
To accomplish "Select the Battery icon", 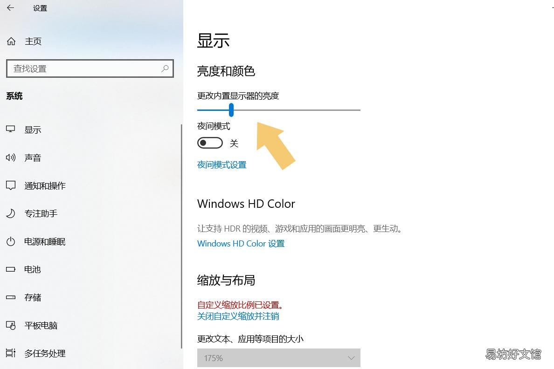I will point(11,269).
